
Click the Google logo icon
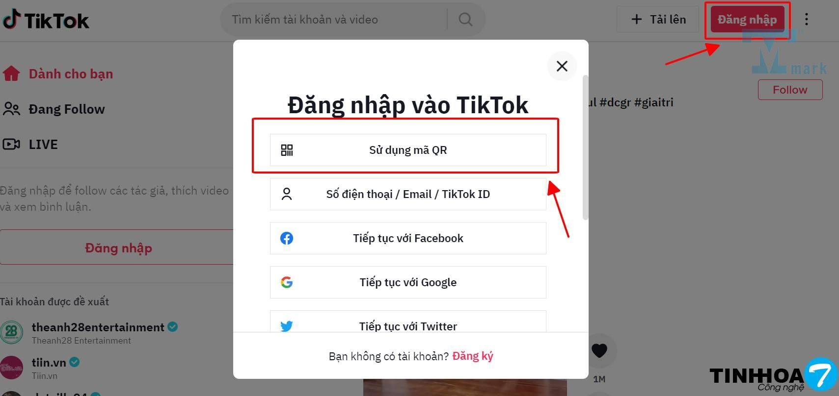[x=287, y=282]
